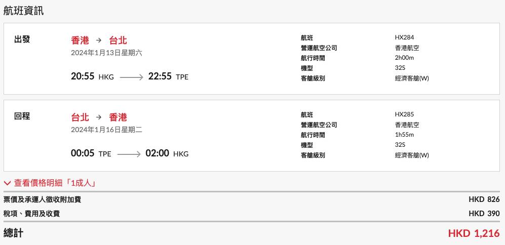The width and height of the screenshot is (505, 245).
Task: Click arrow icon between 台北 and 香港 in 回程
Action: (99, 117)
